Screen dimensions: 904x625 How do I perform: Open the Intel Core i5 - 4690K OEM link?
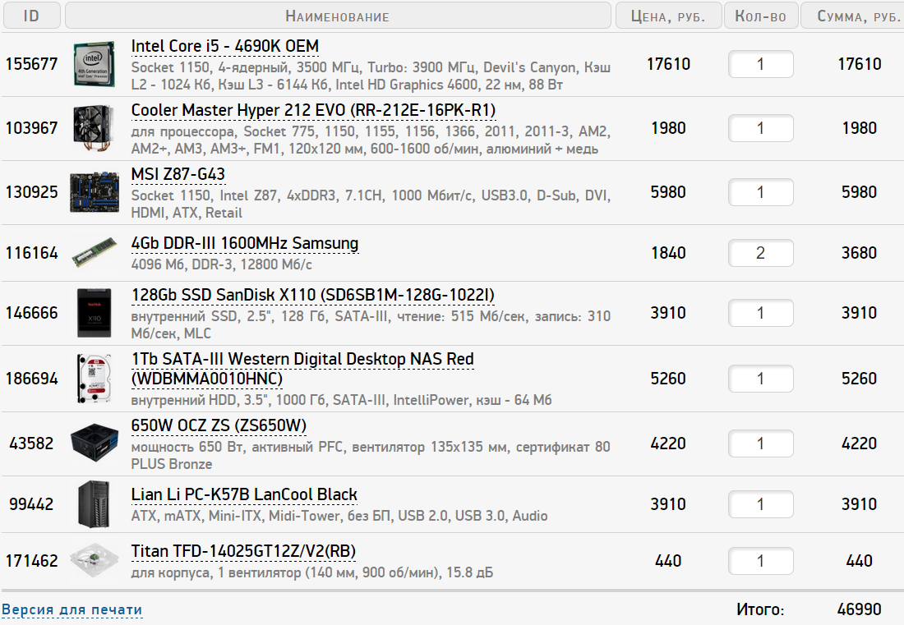pyautogui.click(x=225, y=46)
